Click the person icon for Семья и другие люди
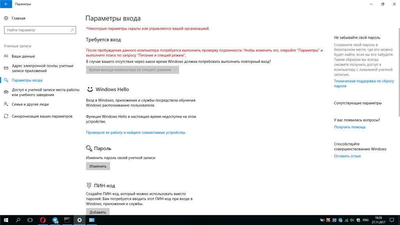The image size is (400, 225). [6, 104]
